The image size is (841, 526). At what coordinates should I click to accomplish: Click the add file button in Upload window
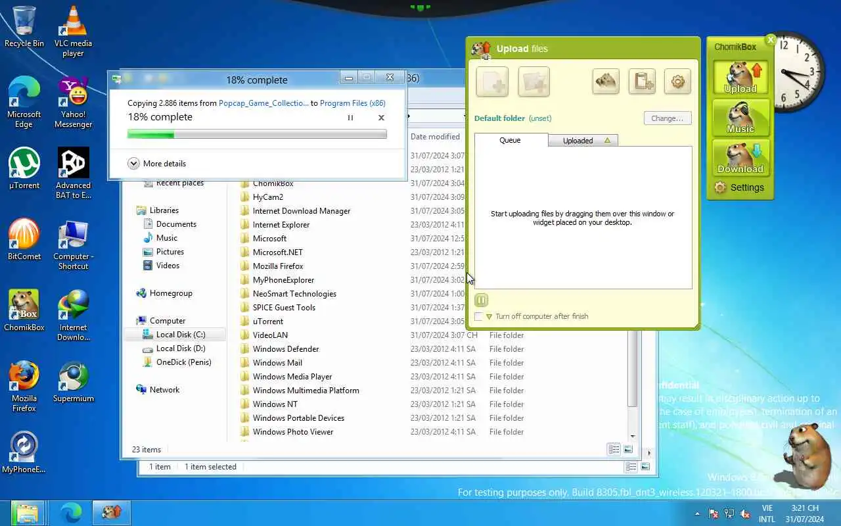492,82
